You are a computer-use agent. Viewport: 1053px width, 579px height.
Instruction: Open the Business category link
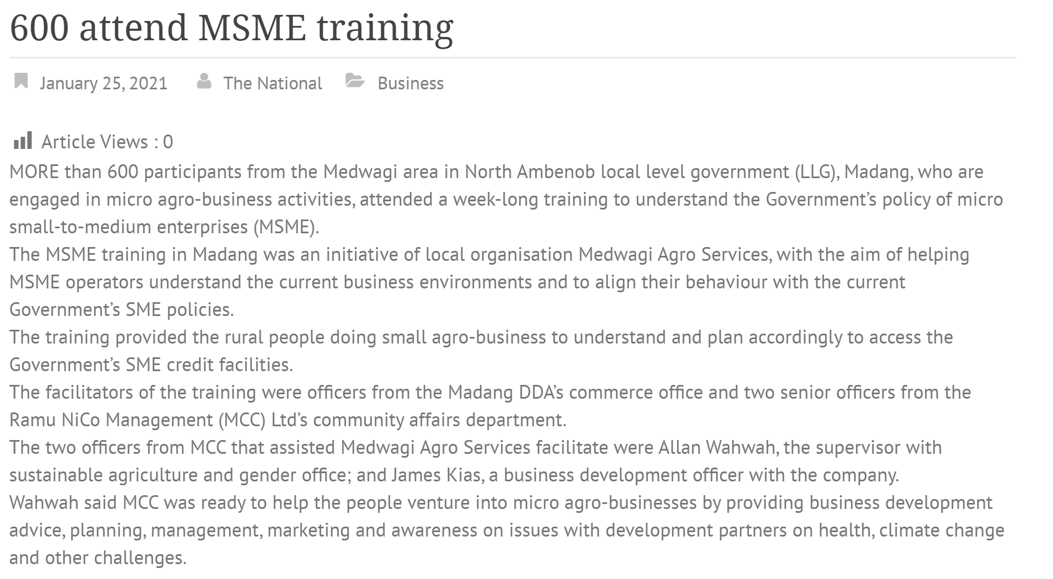point(411,83)
